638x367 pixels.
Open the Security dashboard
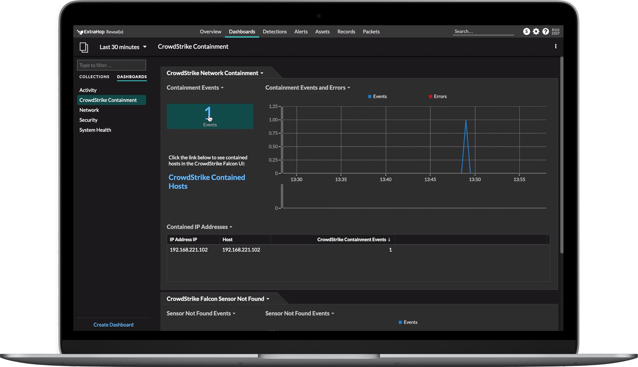tap(88, 120)
